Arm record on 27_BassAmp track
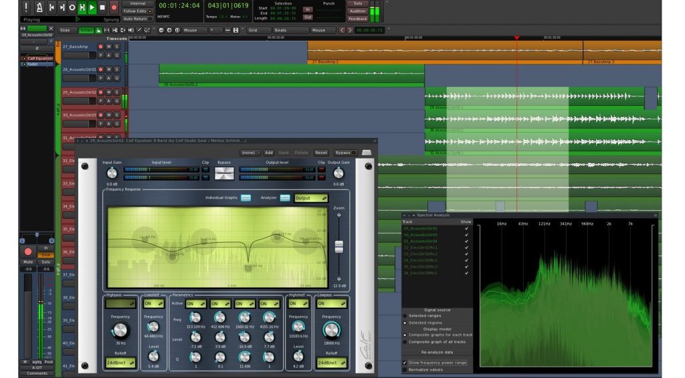685x378 pixels. click(x=101, y=47)
